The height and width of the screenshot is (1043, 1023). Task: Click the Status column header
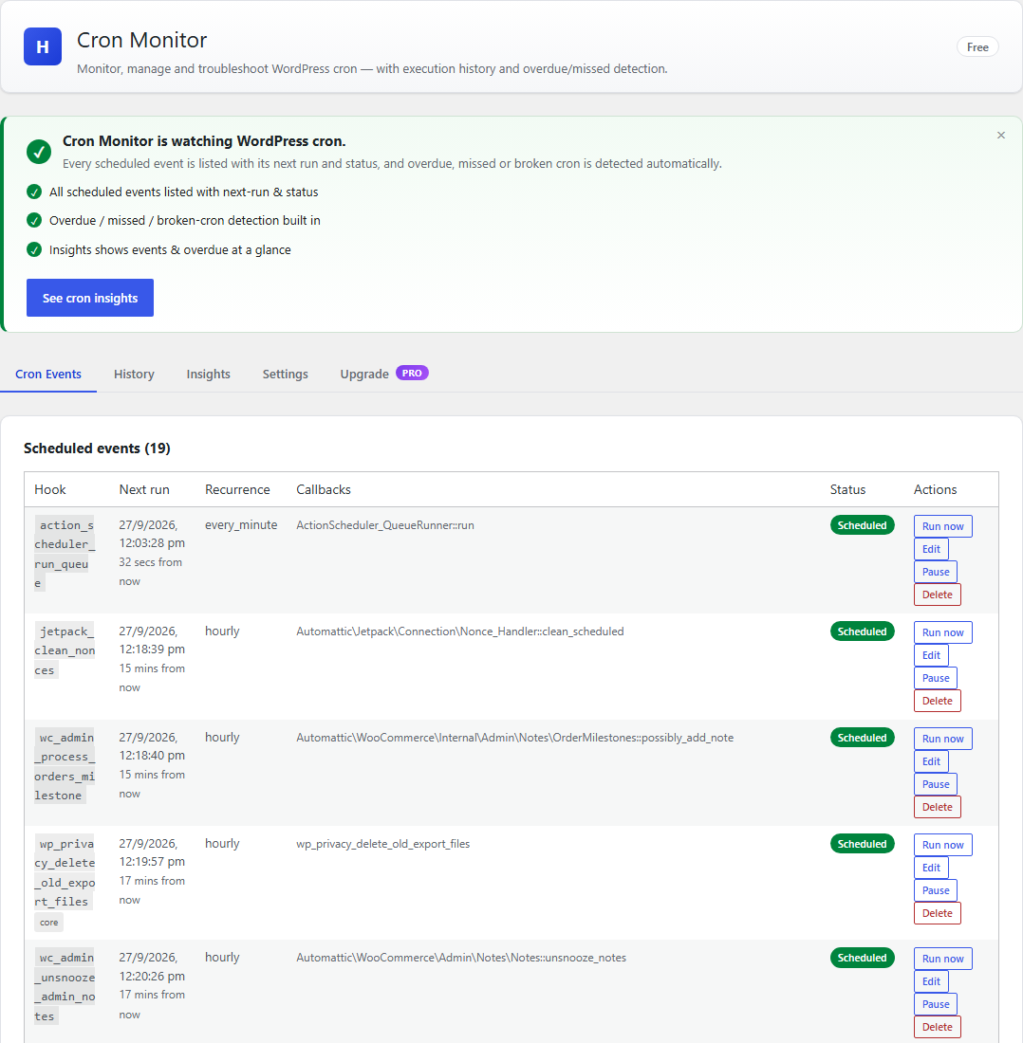click(847, 489)
